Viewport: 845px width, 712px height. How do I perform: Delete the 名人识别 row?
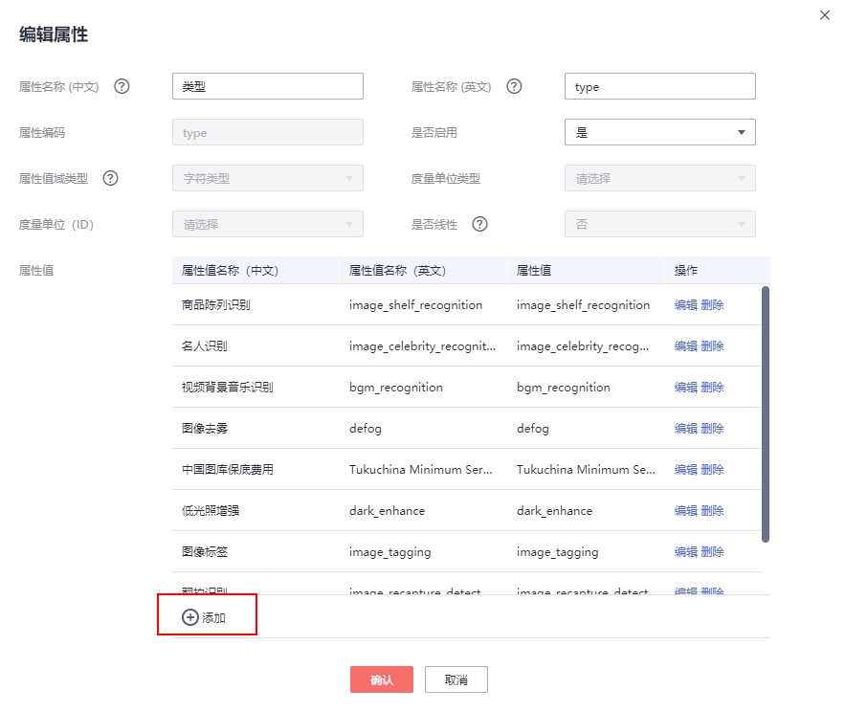[712, 346]
